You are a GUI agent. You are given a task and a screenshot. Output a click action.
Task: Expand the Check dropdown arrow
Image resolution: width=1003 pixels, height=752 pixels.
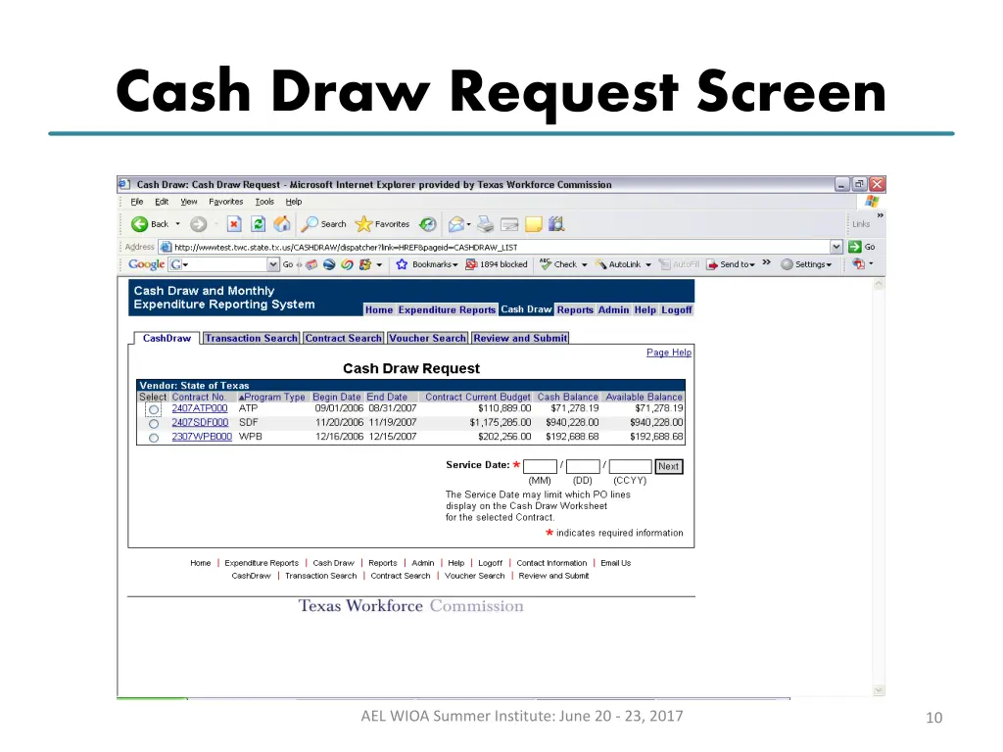[x=584, y=264]
